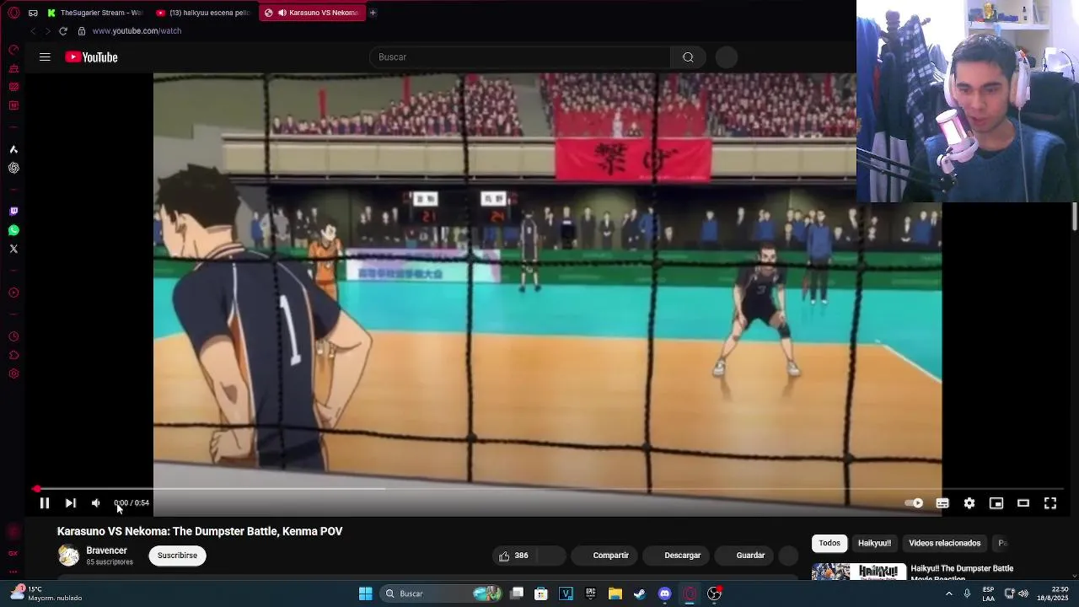Activate miniplayer mode icon
Viewport: 1079px width, 607px height.
[x=996, y=503]
